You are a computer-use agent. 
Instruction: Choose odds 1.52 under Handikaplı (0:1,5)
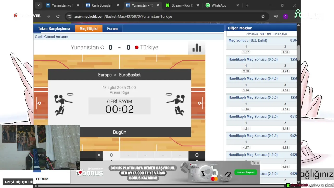(285, 148)
